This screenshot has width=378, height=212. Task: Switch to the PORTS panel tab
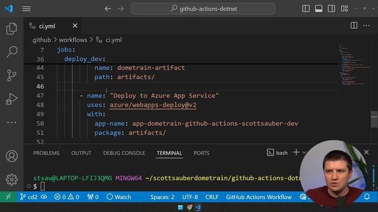click(x=201, y=153)
